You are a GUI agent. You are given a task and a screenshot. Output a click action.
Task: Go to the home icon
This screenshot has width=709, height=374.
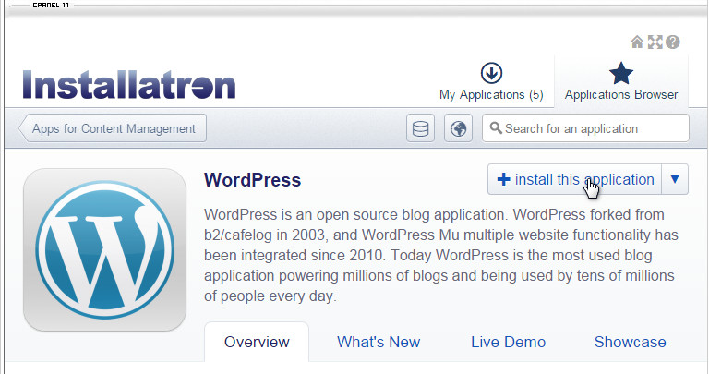pyautogui.click(x=637, y=42)
